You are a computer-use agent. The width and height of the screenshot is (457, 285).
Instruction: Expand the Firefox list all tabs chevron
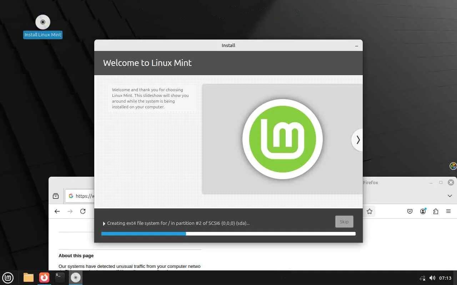[450, 196]
